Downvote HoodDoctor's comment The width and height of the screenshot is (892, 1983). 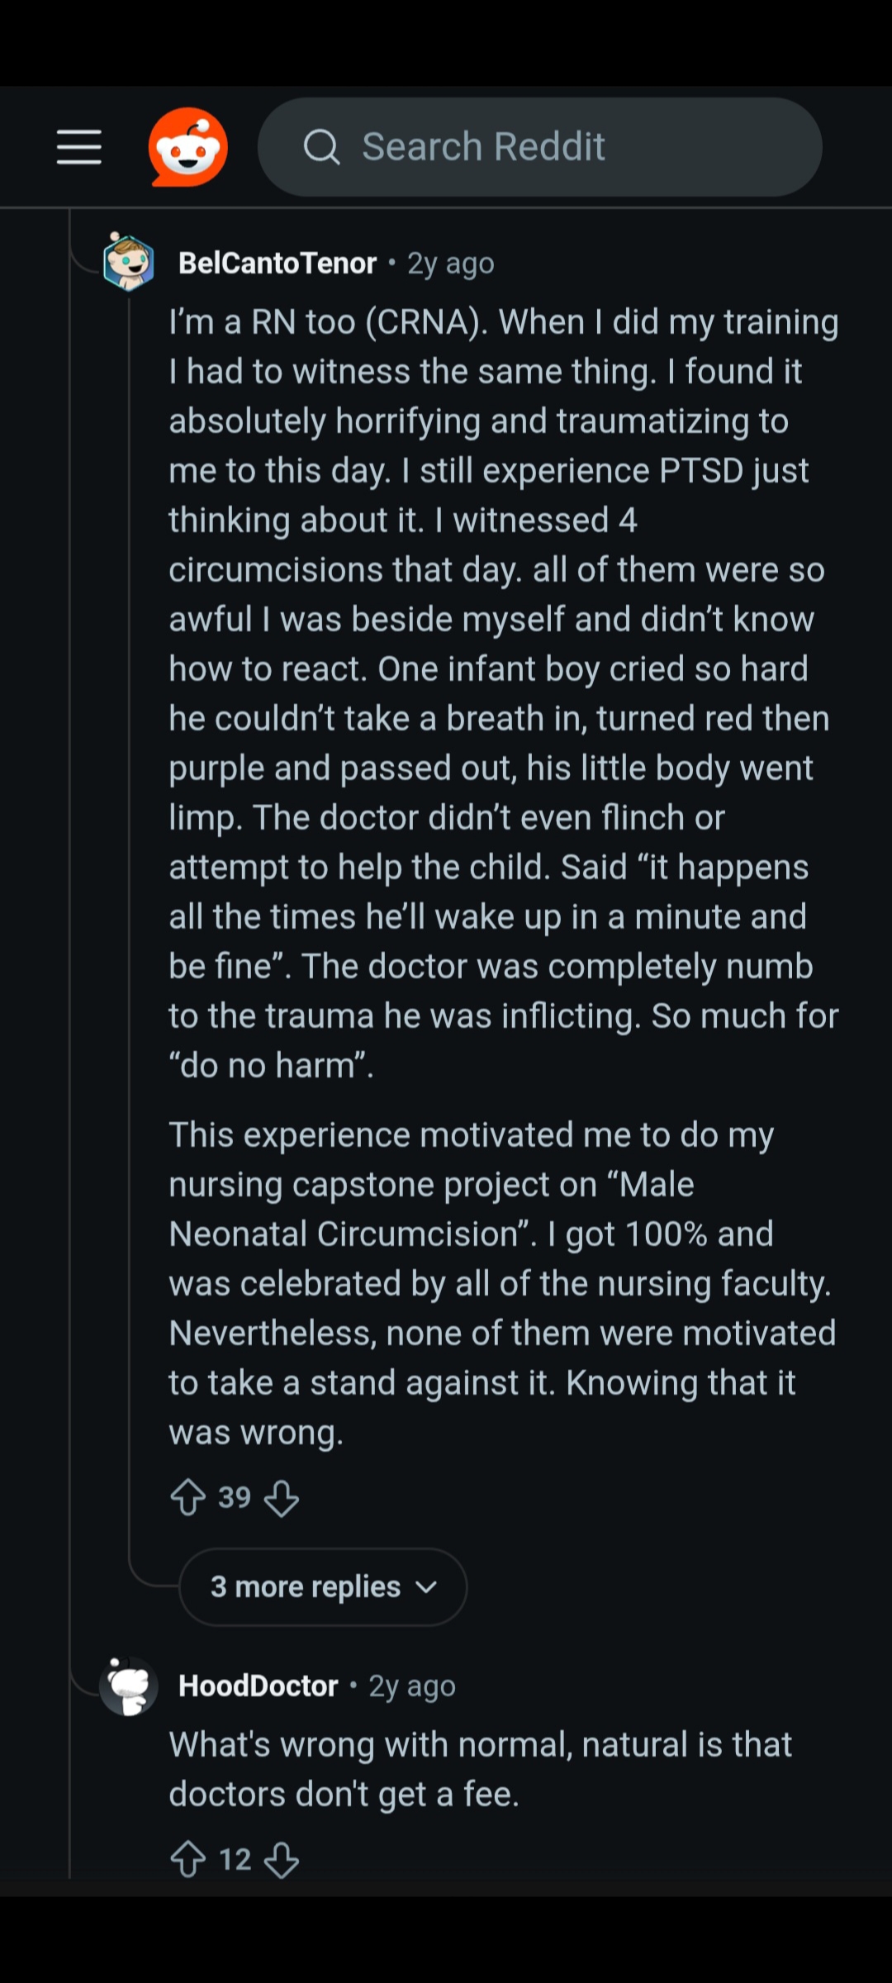coord(281,1859)
